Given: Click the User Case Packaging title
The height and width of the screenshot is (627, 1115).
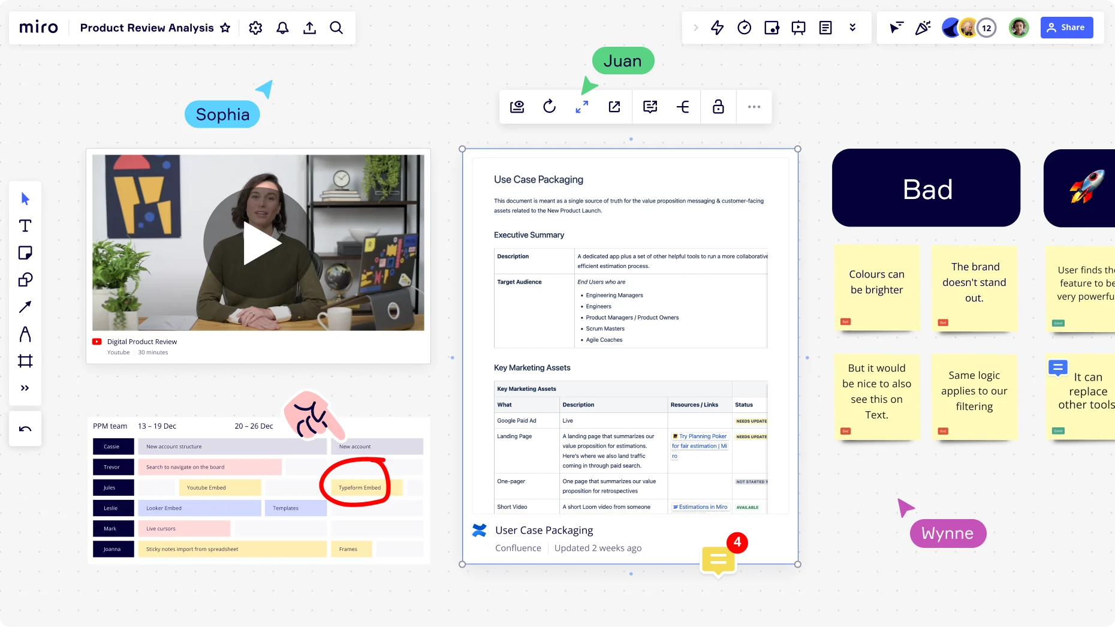Looking at the screenshot, I should [x=544, y=530].
